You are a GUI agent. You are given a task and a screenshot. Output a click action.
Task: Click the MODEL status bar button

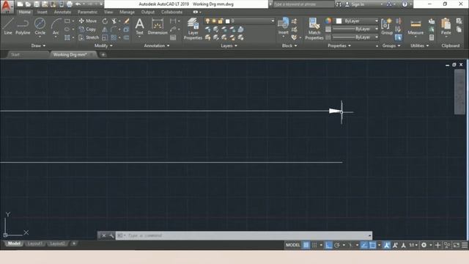[x=293, y=245]
